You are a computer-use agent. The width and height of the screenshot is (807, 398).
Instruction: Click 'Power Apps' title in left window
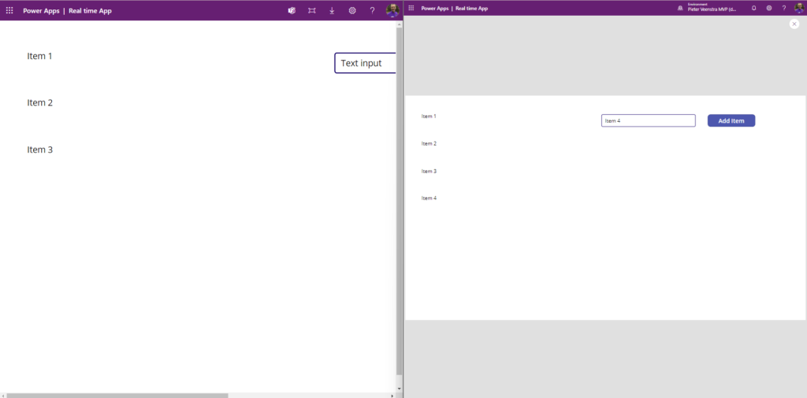click(x=41, y=11)
